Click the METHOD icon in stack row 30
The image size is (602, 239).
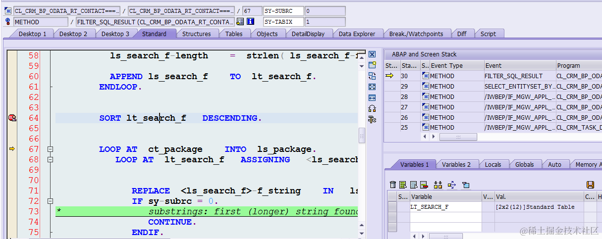pos(425,76)
